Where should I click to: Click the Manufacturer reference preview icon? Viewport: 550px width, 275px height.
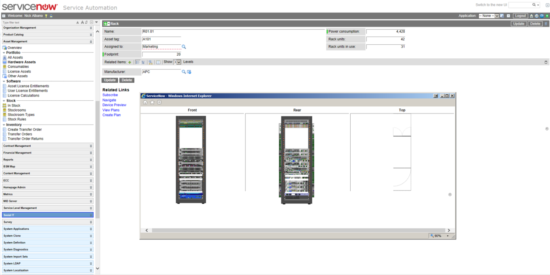pyautogui.click(x=189, y=72)
